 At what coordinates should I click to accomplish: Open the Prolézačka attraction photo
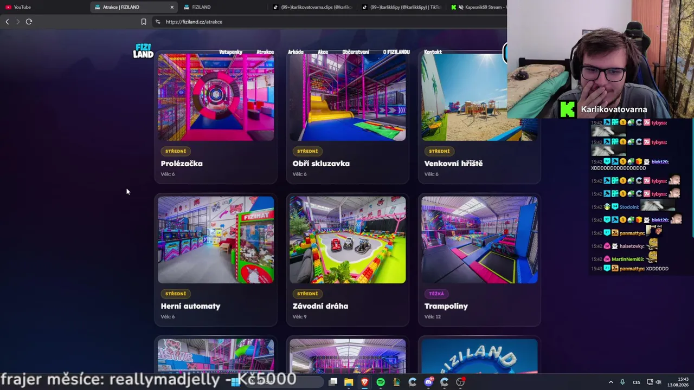tap(216, 97)
